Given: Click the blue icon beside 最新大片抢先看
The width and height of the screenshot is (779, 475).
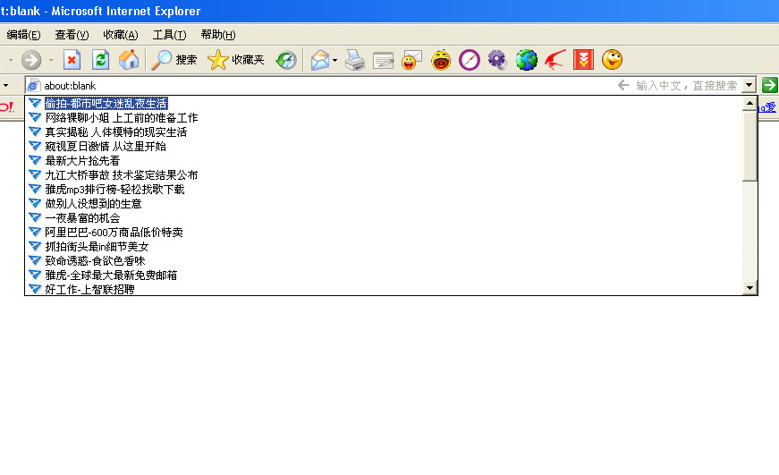Looking at the screenshot, I should [x=35, y=160].
